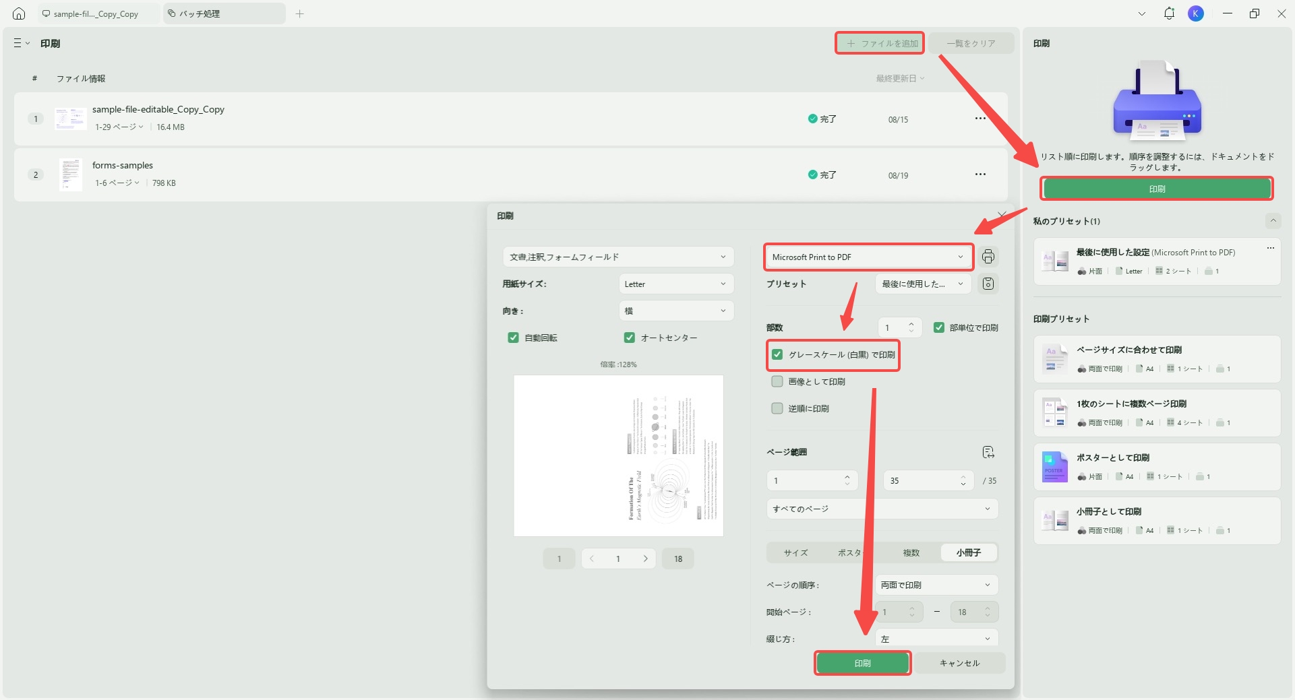The height and width of the screenshot is (700, 1295).
Task: Open the hamburger menu beside 印刷
Action: 22,43
